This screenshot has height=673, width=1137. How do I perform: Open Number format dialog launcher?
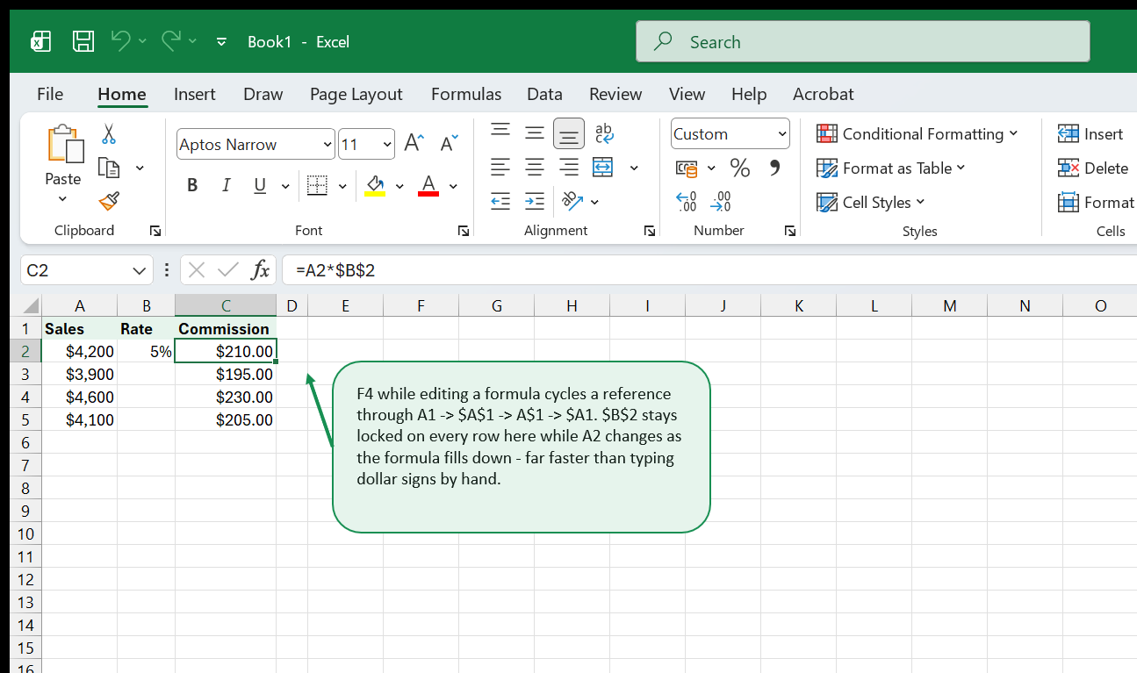pyautogui.click(x=790, y=231)
